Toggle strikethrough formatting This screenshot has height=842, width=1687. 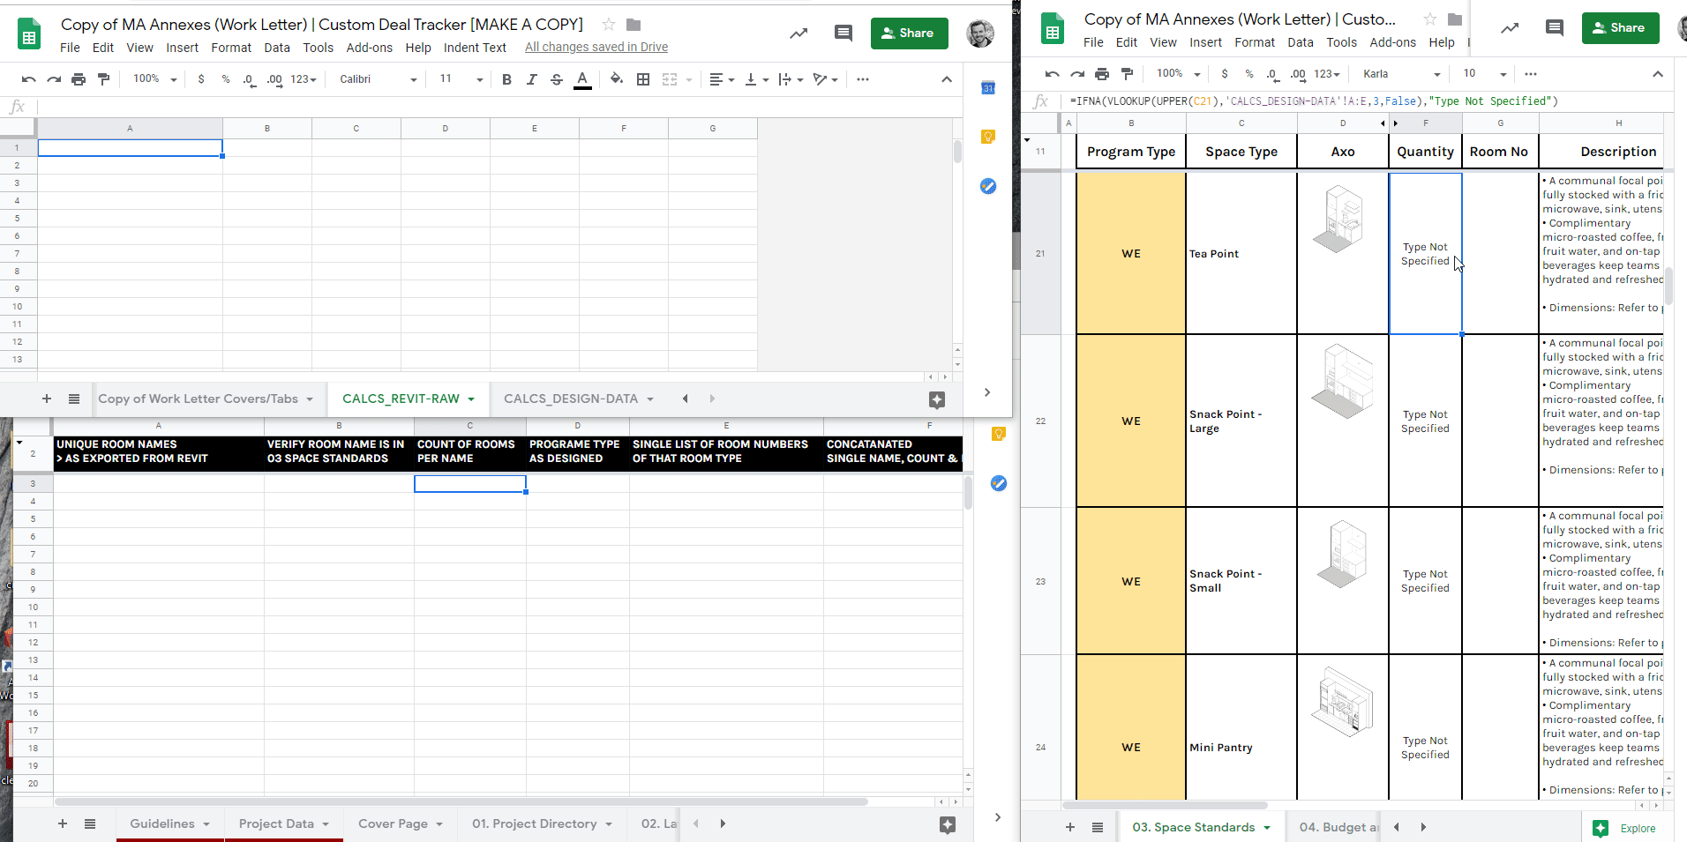557,79
